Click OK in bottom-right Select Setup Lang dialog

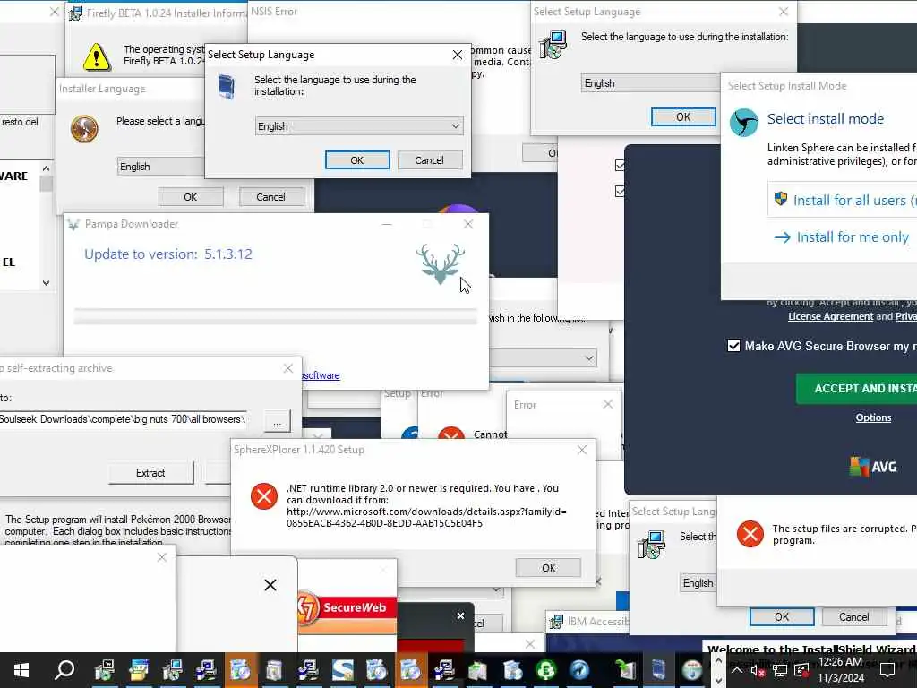pyautogui.click(x=782, y=617)
